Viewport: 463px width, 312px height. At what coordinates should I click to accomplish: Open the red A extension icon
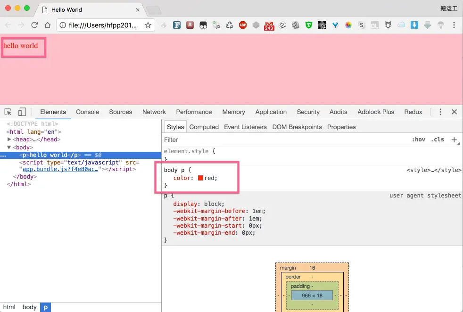click(x=190, y=25)
